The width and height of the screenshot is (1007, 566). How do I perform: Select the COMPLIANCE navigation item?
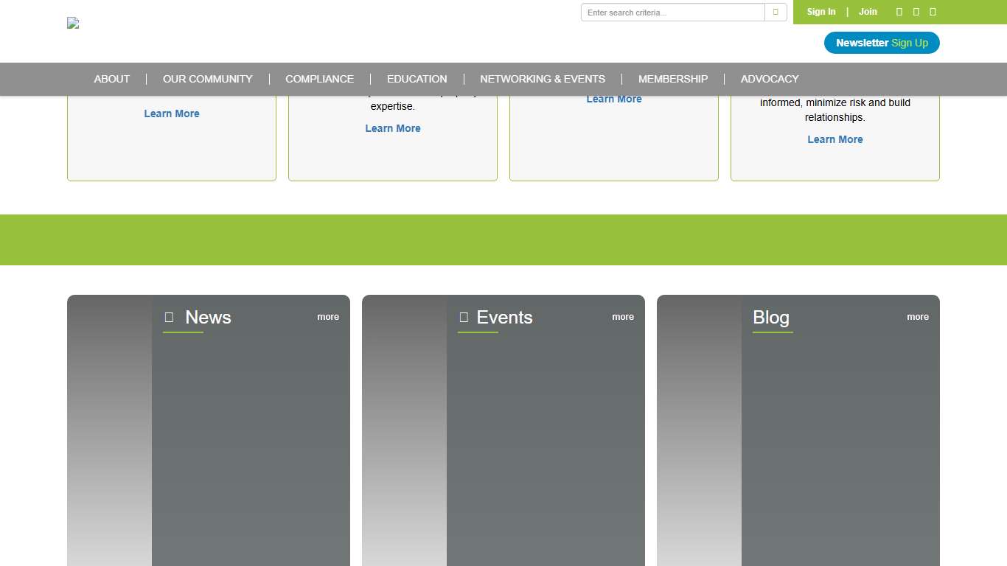pos(319,79)
